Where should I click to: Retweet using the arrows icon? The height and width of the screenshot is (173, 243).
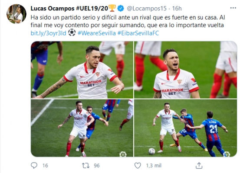(x=86, y=166)
